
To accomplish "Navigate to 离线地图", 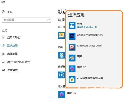I will 12,54.
